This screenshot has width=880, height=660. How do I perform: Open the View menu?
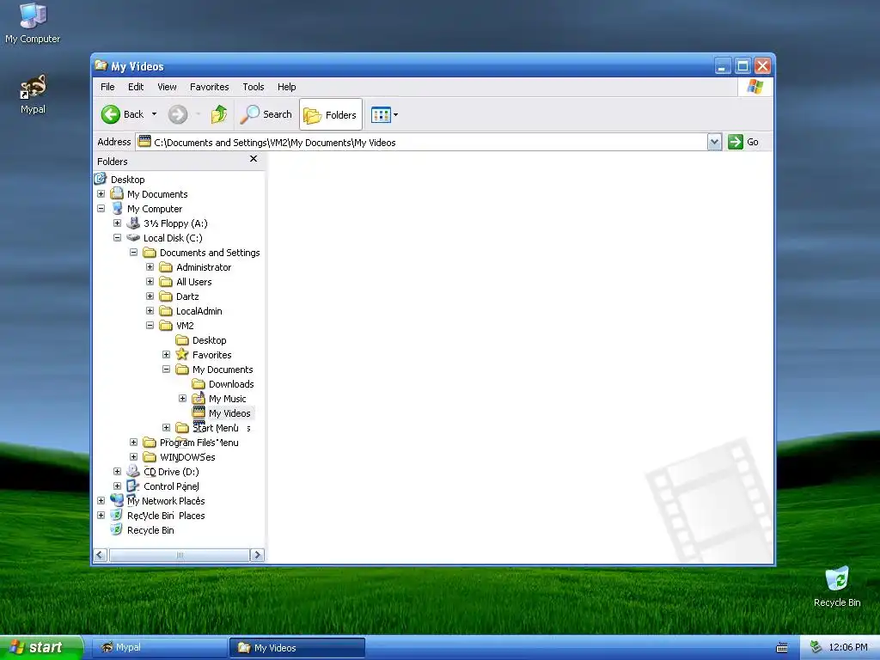tap(167, 87)
